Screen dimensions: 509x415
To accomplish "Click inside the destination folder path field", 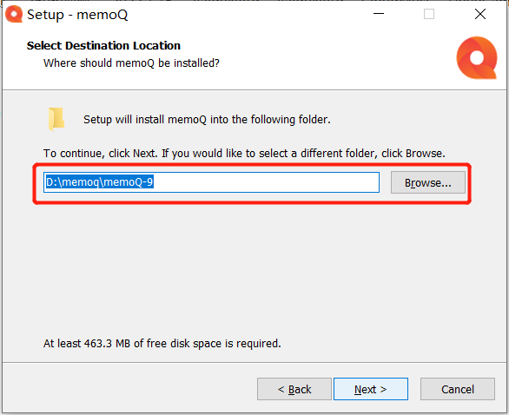I will point(211,182).
